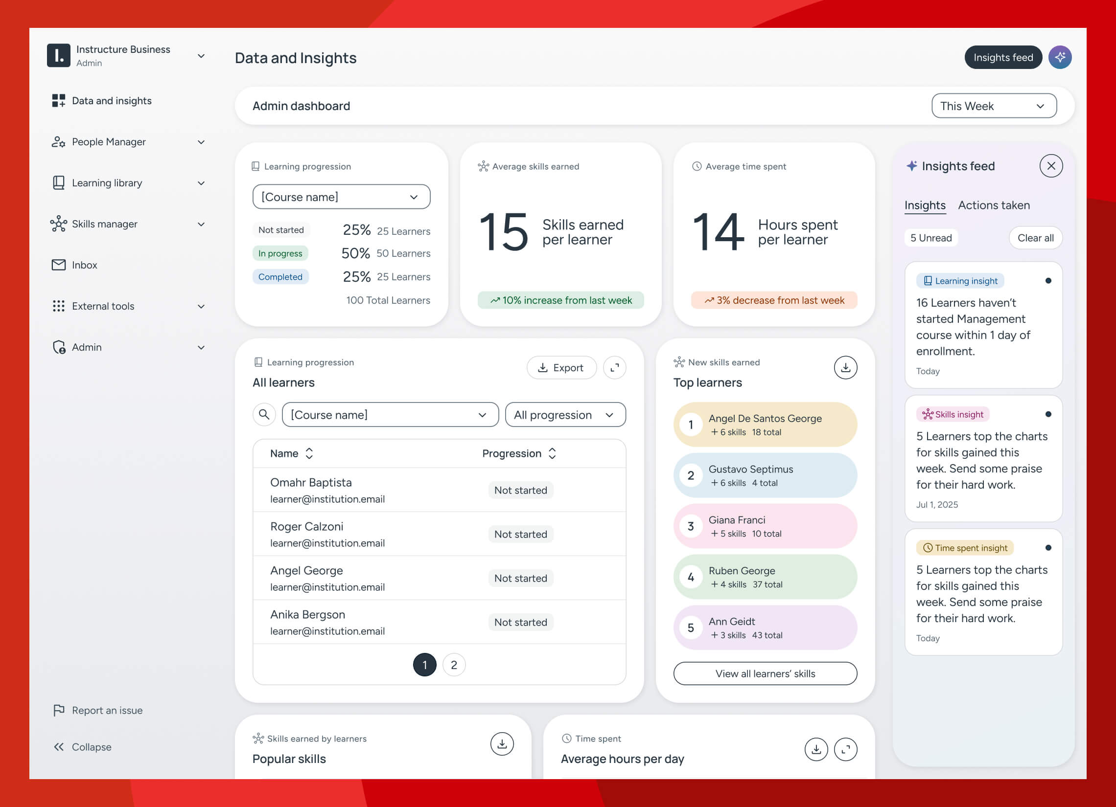The image size is (1116, 807).
Task: Open Inbox from the sidebar
Action: (84, 265)
